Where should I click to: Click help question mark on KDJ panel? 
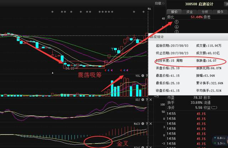click(x=146, y=100)
